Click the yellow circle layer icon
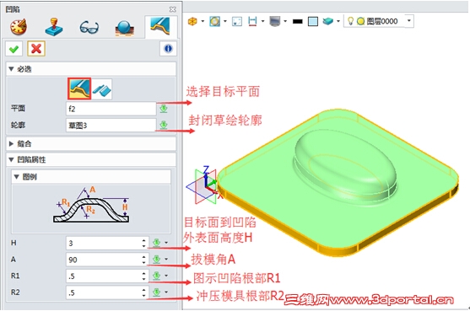Viewport: 470px width, 311px height. coord(361,21)
